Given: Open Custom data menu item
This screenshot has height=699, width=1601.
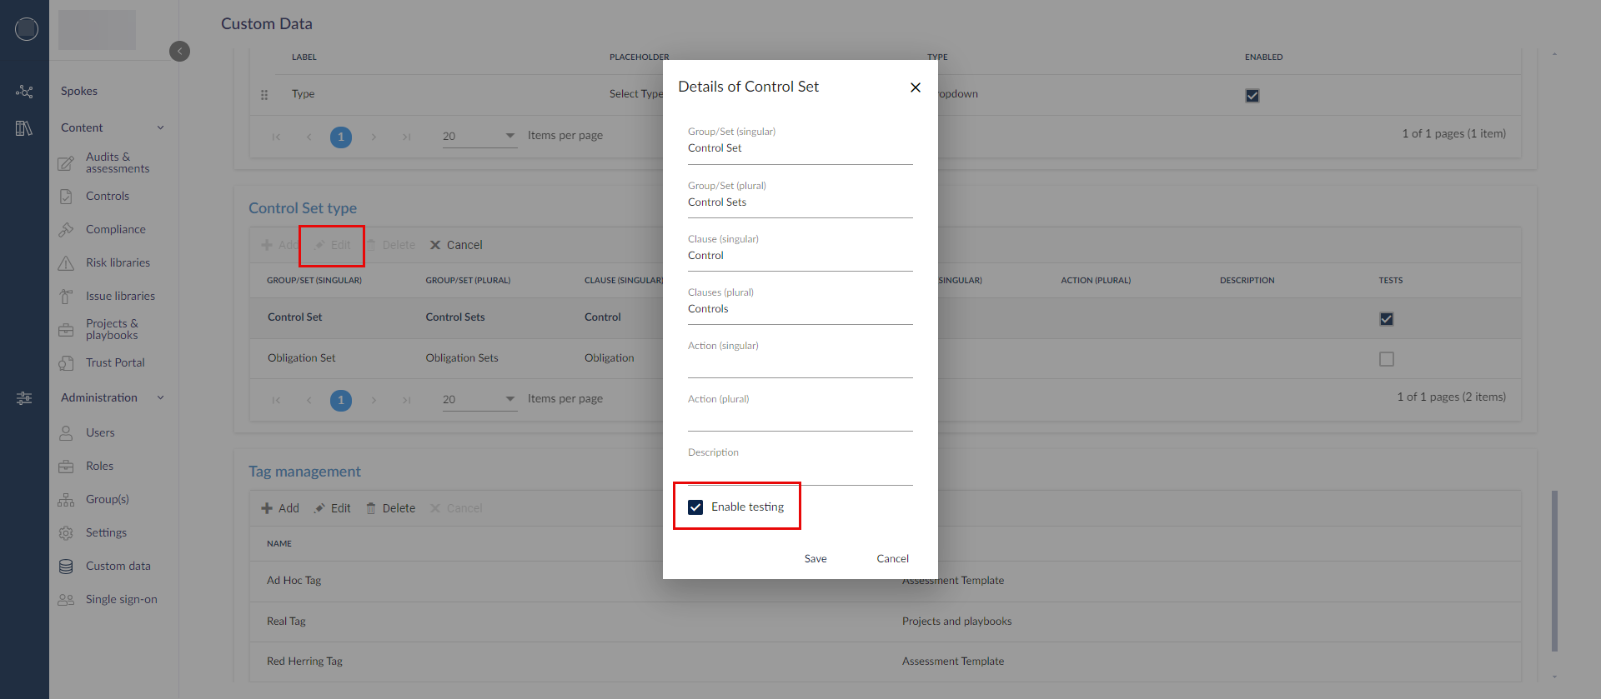Looking at the screenshot, I should click(118, 567).
